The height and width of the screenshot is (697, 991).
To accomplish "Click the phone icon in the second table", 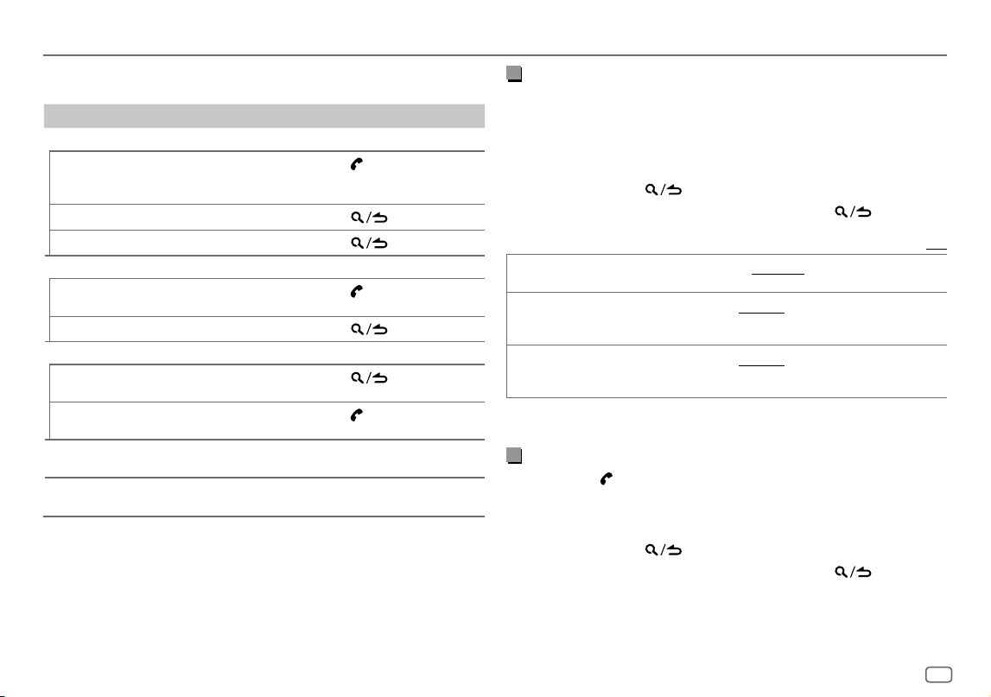I will click(357, 291).
